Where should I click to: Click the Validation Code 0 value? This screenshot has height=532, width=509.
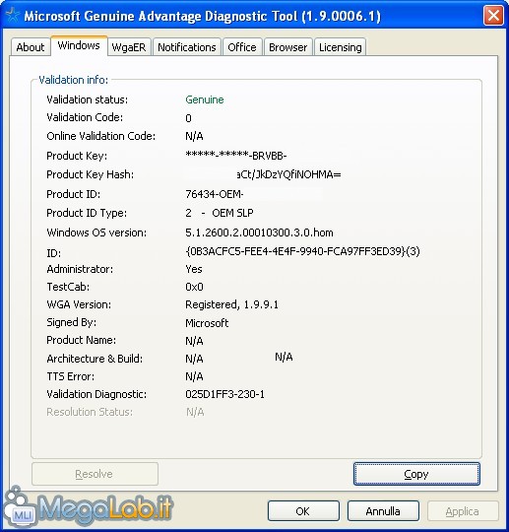pyautogui.click(x=189, y=118)
